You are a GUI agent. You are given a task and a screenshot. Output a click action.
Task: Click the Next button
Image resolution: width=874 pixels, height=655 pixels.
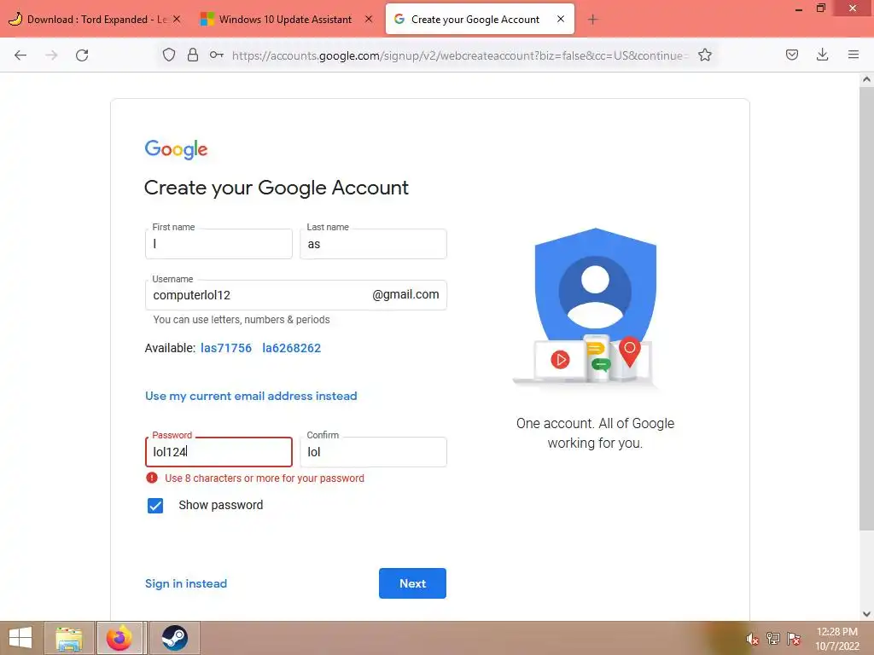point(412,583)
